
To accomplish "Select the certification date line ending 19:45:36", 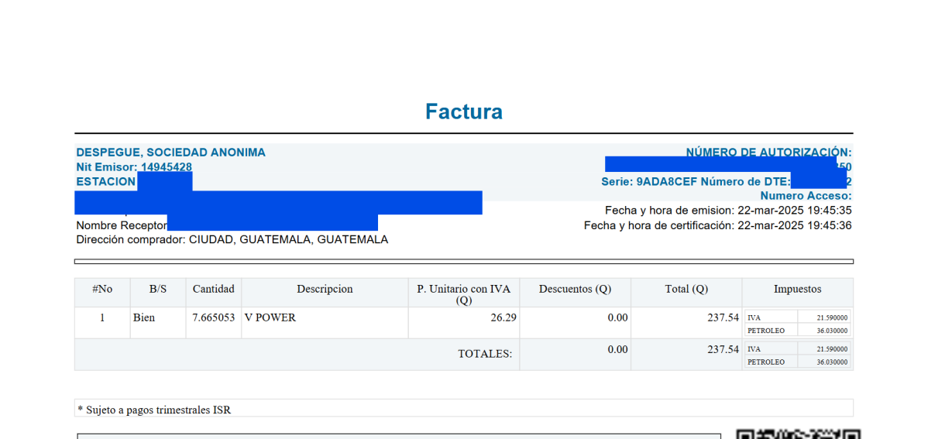I will [717, 225].
